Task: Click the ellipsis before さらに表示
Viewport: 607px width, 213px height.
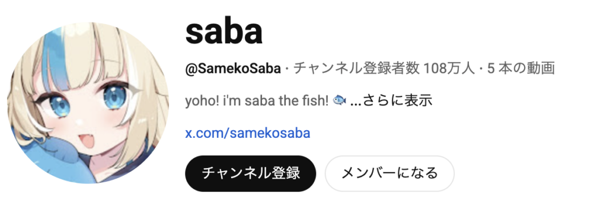Action: tap(356, 102)
